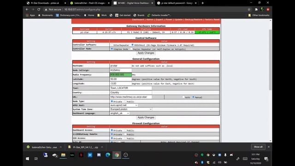Open the Get started bookmark
The image size is (295, 166).
(x=123, y=15)
